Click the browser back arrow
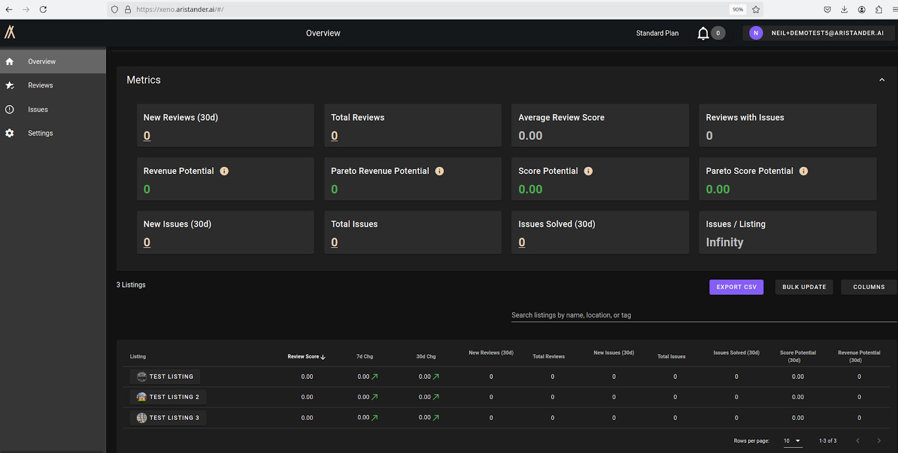The height and width of the screenshot is (453, 898). 9,10
